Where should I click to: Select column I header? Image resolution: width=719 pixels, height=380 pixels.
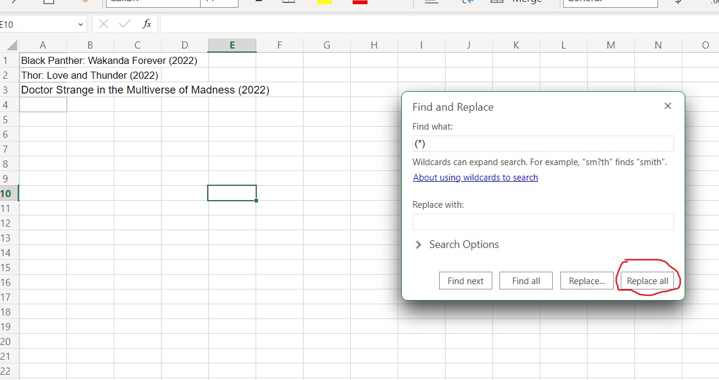[421, 45]
